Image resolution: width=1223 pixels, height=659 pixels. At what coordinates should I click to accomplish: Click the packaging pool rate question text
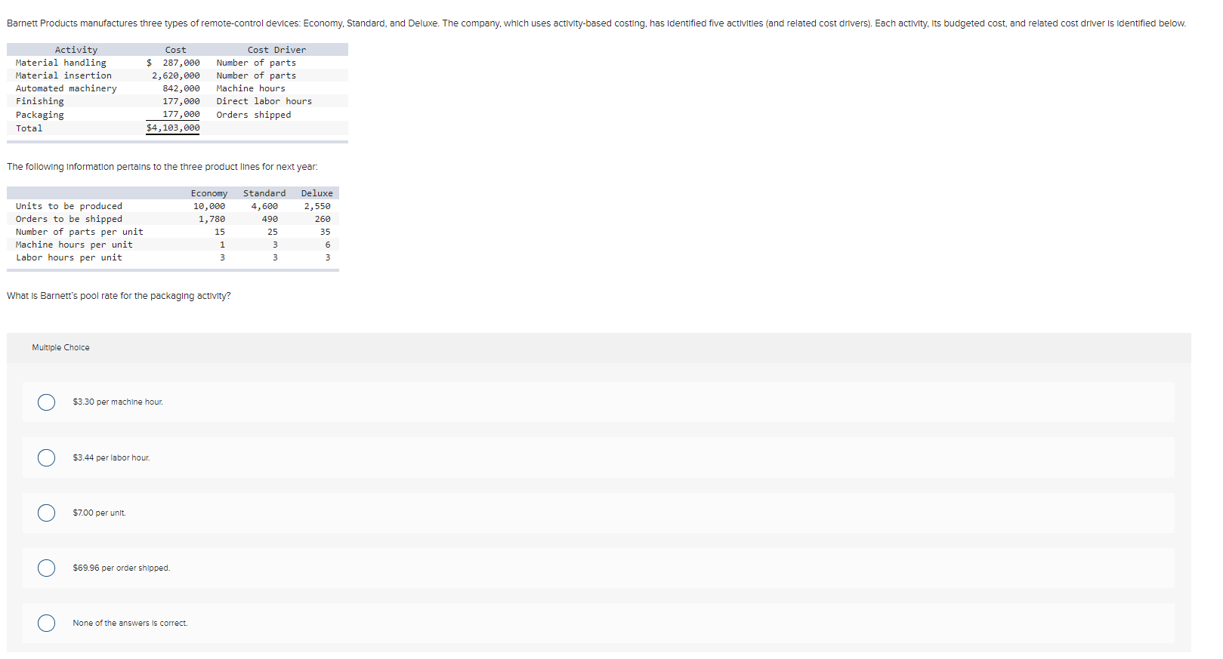tap(119, 296)
